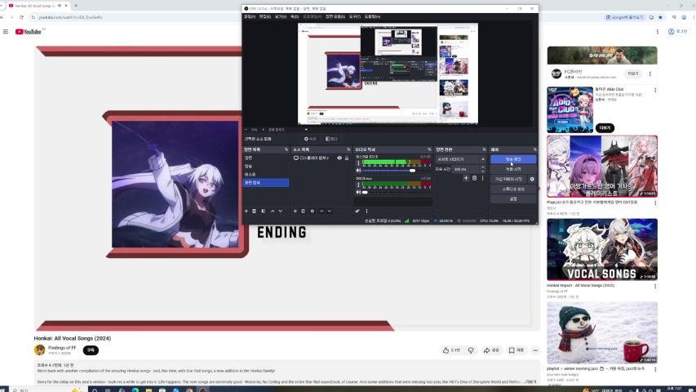Open virtual camera settings gear icon

532,179
